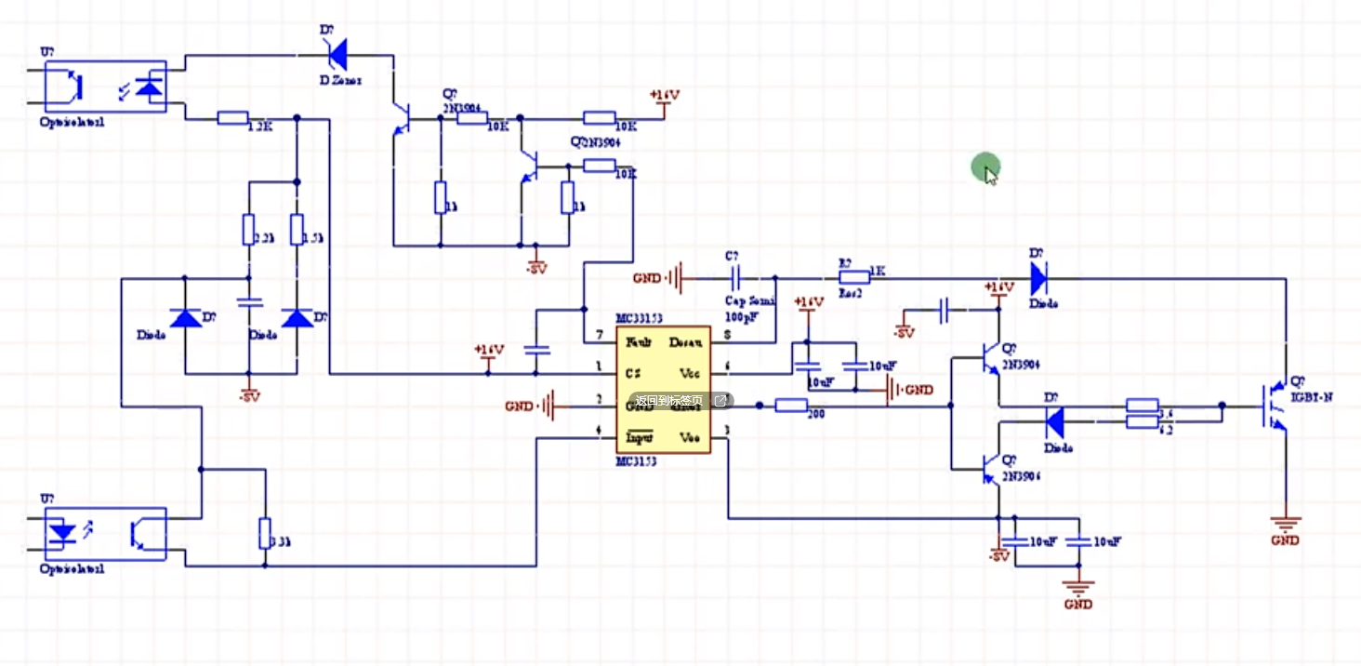The height and width of the screenshot is (666, 1361).
Task: Select the 100pF Cap Semi capacitor
Action: (733, 277)
